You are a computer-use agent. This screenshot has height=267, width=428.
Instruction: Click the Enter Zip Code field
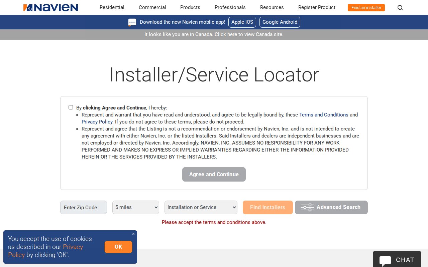84,207
